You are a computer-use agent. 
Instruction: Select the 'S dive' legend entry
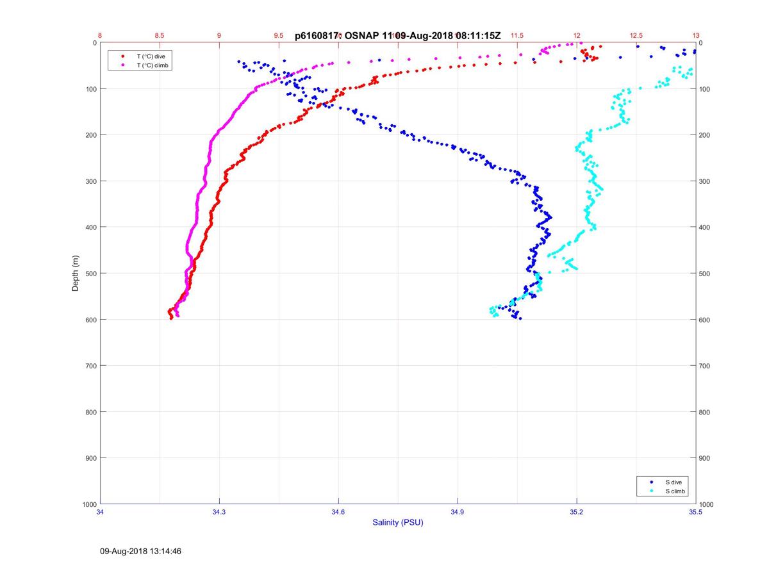pos(674,481)
